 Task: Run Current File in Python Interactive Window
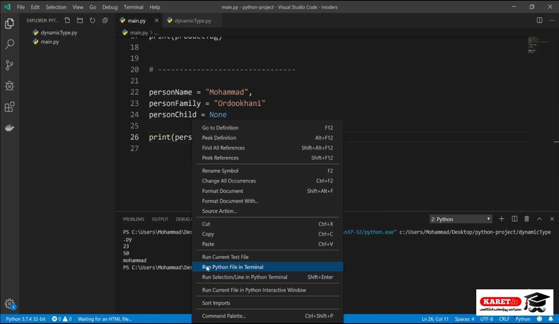267,290
